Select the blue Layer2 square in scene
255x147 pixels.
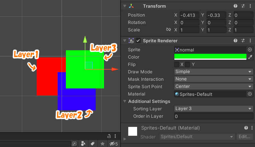click(77, 99)
